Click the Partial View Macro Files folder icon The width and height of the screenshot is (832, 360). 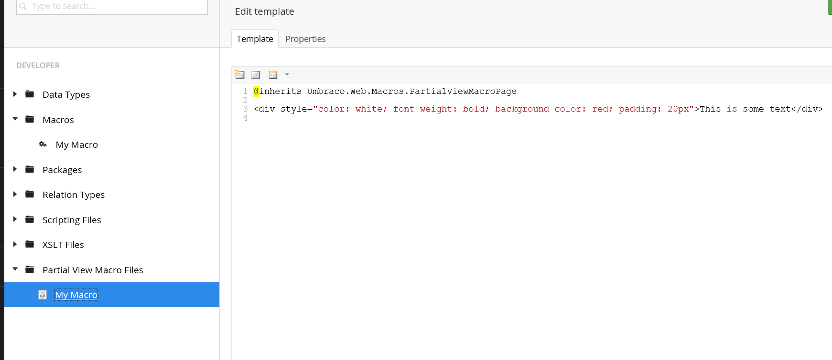point(30,269)
